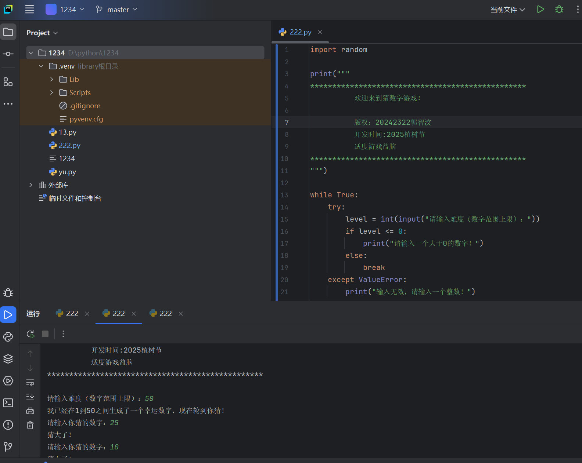
Task: Toggle soft-wrap in the run console
Action: (30, 383)
